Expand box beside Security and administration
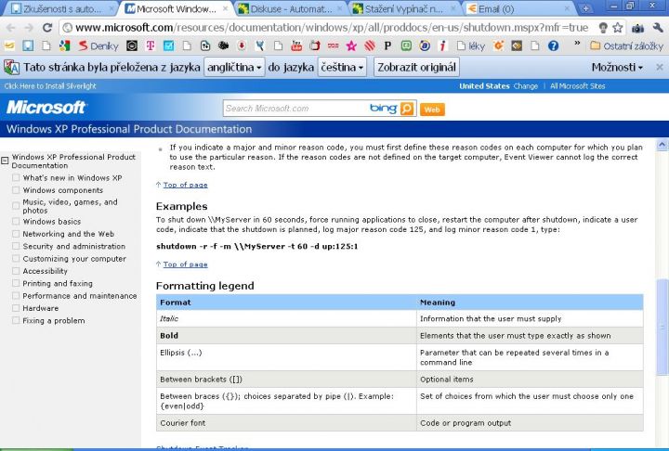Viewport: 669px width, 451px height. tap(16, 246)
